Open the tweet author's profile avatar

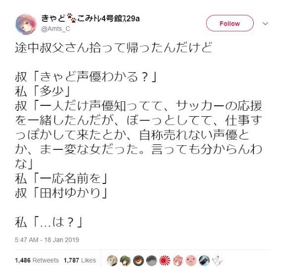pyautogui.click(x=26, y=25)
